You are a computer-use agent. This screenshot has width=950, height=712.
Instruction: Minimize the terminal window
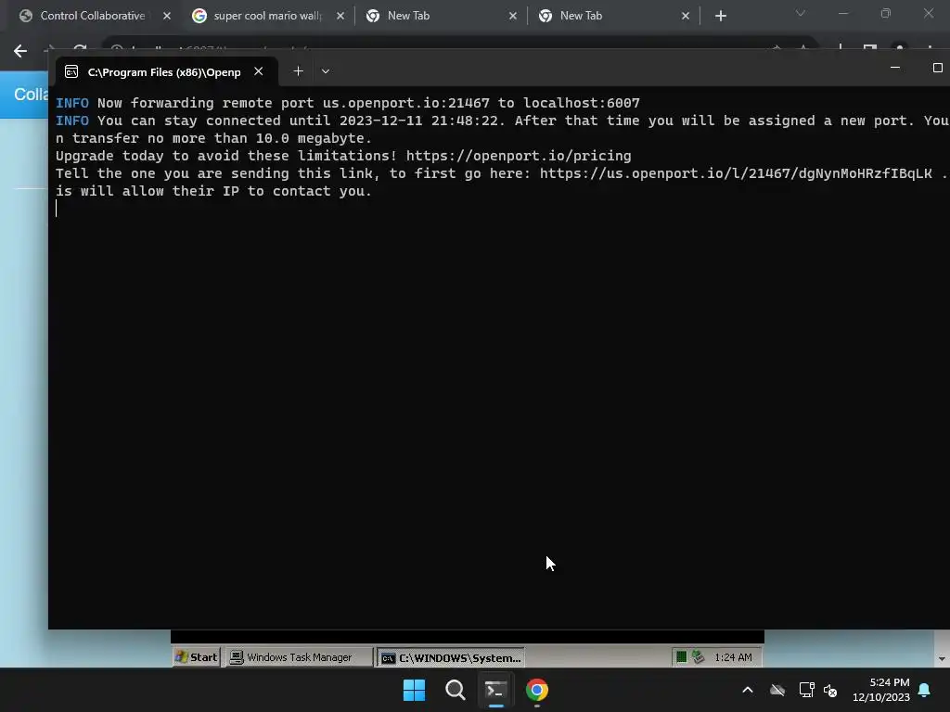pos(895,68)
